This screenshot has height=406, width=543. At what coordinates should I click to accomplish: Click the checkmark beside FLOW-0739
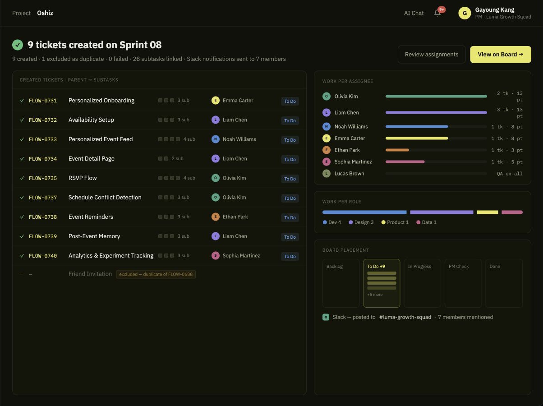point(22,236)
